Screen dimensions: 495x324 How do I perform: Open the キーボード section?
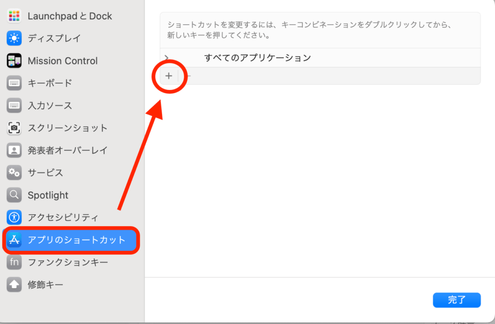pos(50,83)
